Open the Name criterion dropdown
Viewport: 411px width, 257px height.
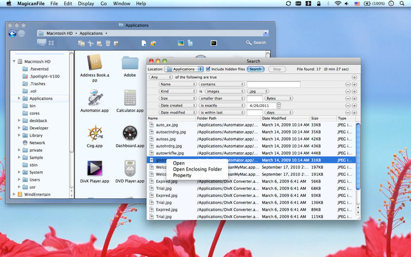tap(177, 84)
